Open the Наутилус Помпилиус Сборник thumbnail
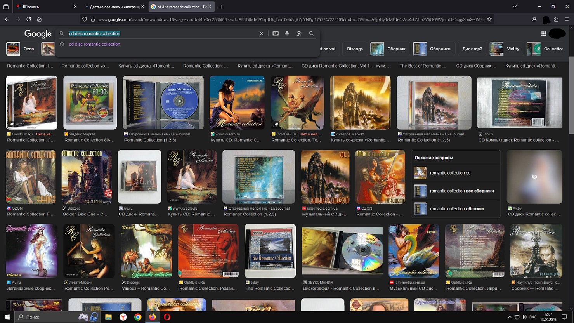The height and width of the screenshot is (323, 574). point(536,251)
